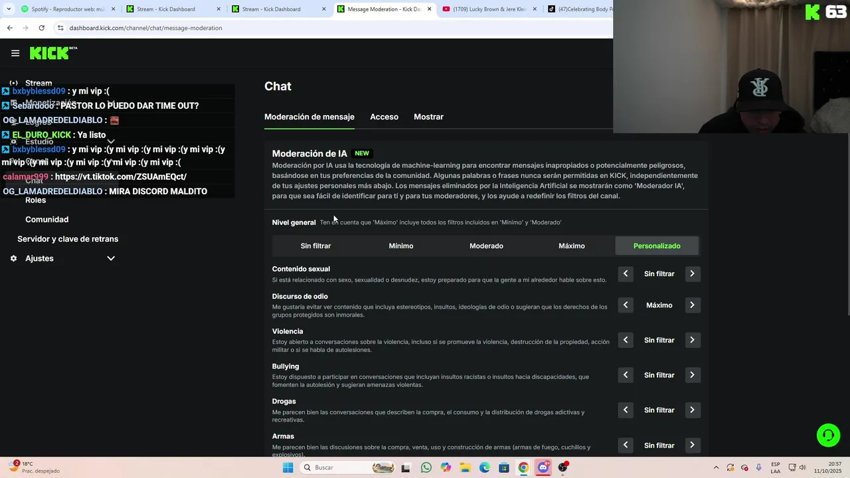
Task: Open the Kick hamburger menu
Action: [15, 53]
